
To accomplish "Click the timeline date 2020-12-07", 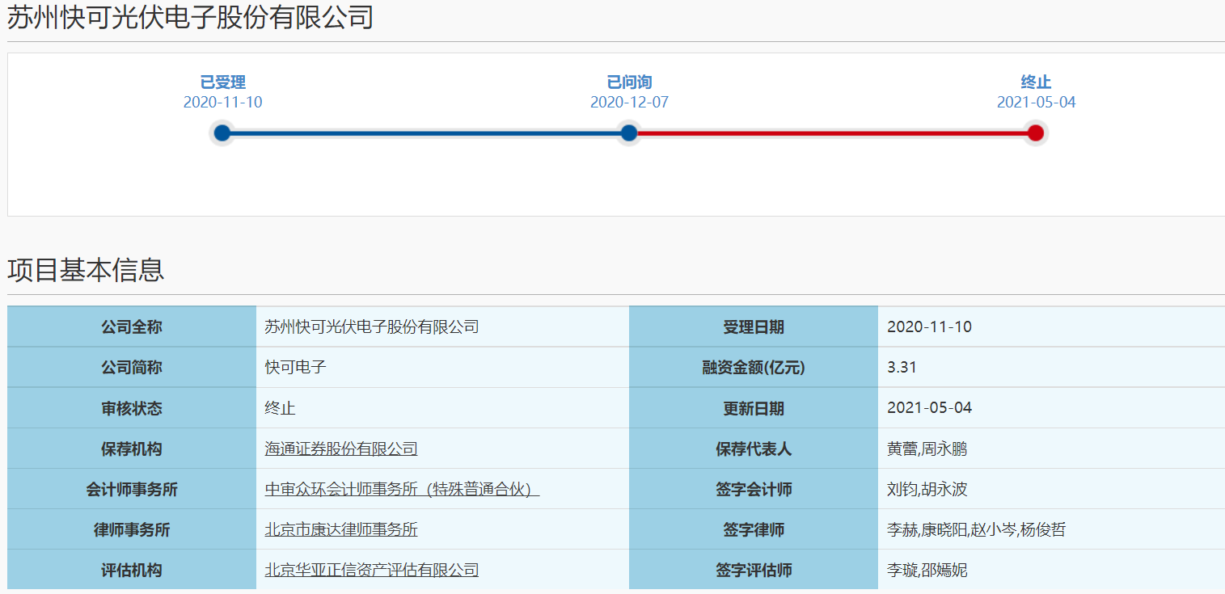I will tap(629, 103).
